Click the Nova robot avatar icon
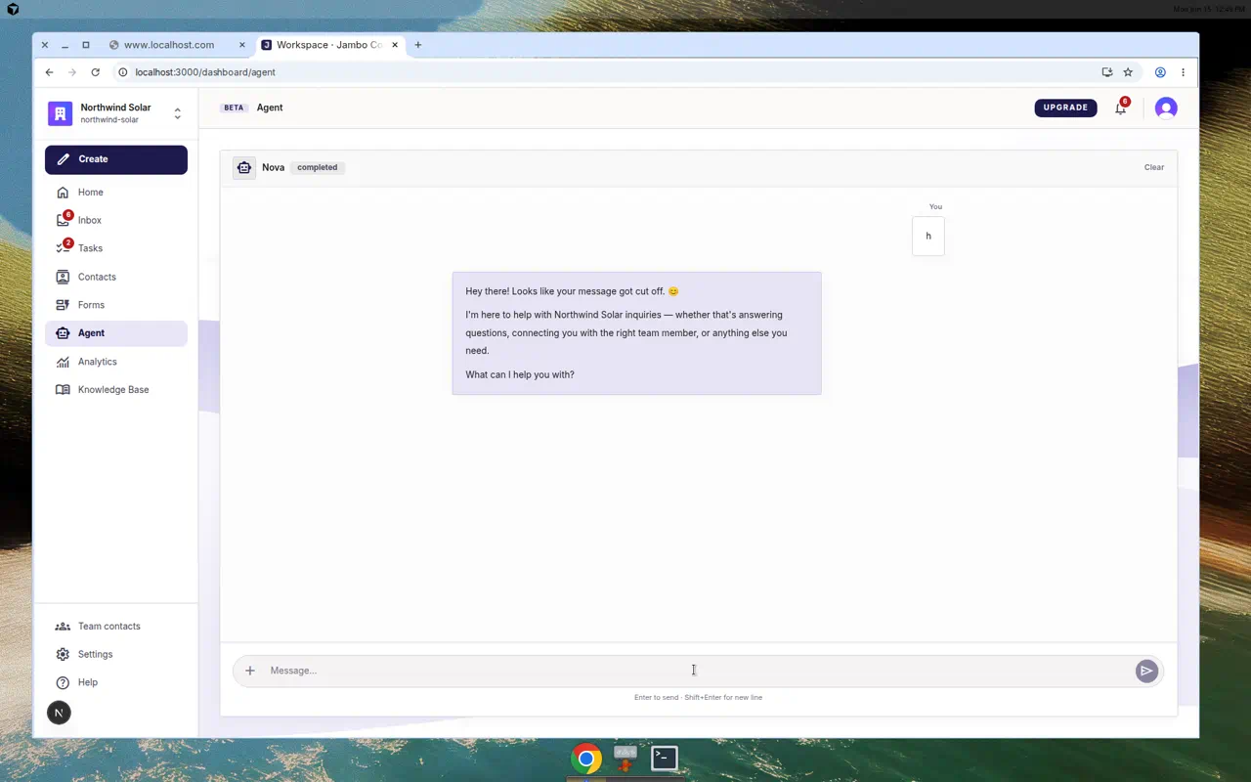The height and width of the screenshot is (782, 1251). (x=244, y=167)
